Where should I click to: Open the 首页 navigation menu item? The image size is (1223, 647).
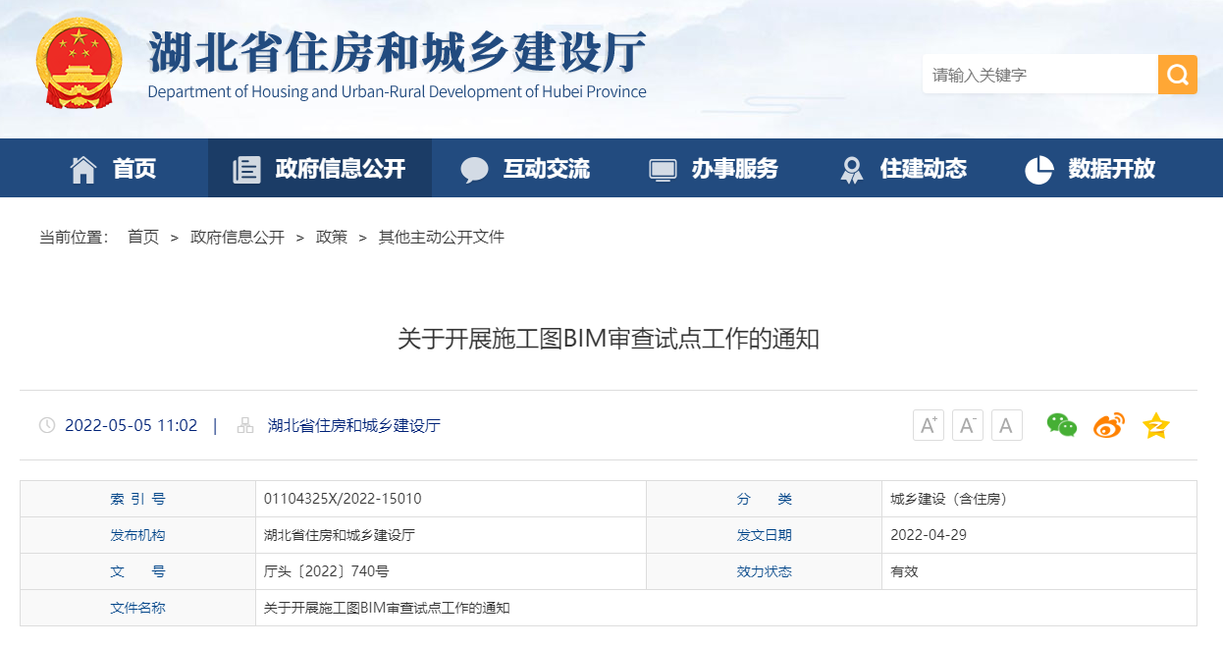click(x=134, y=169)
